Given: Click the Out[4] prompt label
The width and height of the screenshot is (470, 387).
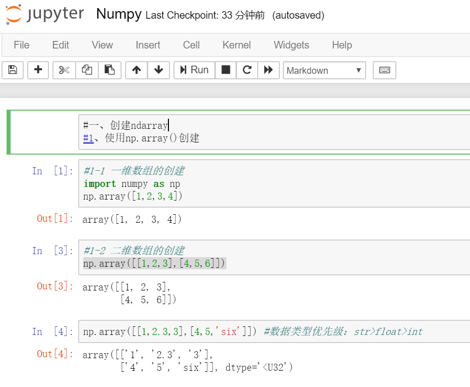Looking at the screenshot, I should tap(55, 354).
